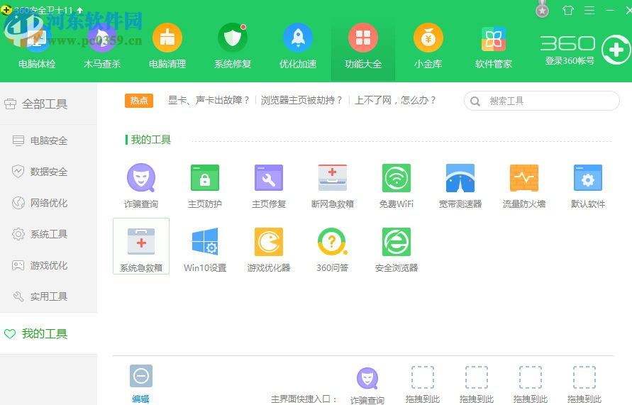Open the 免费WiFi tool
The width and height of the screenshot is (632, 405).
click(397, 186)
